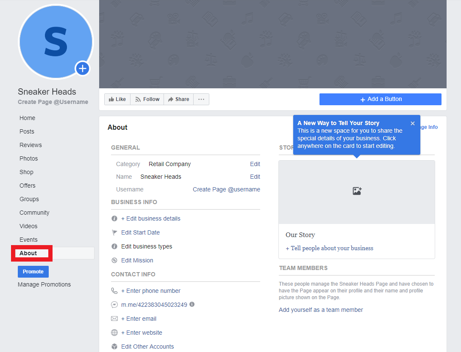Click Edit business types

pos(147,246)
